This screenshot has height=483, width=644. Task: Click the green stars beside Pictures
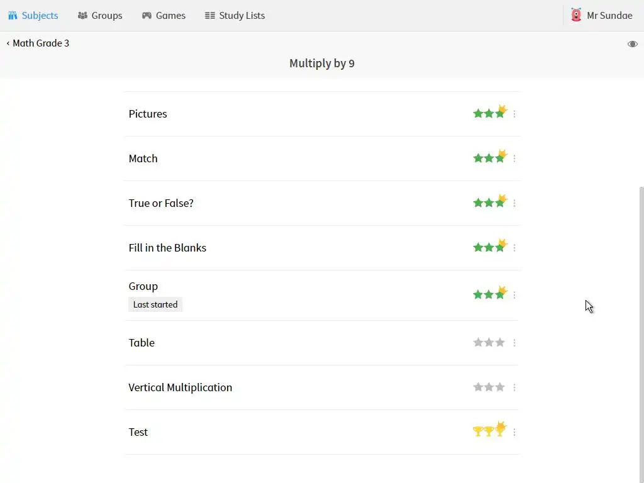click(x=489, y=114)
